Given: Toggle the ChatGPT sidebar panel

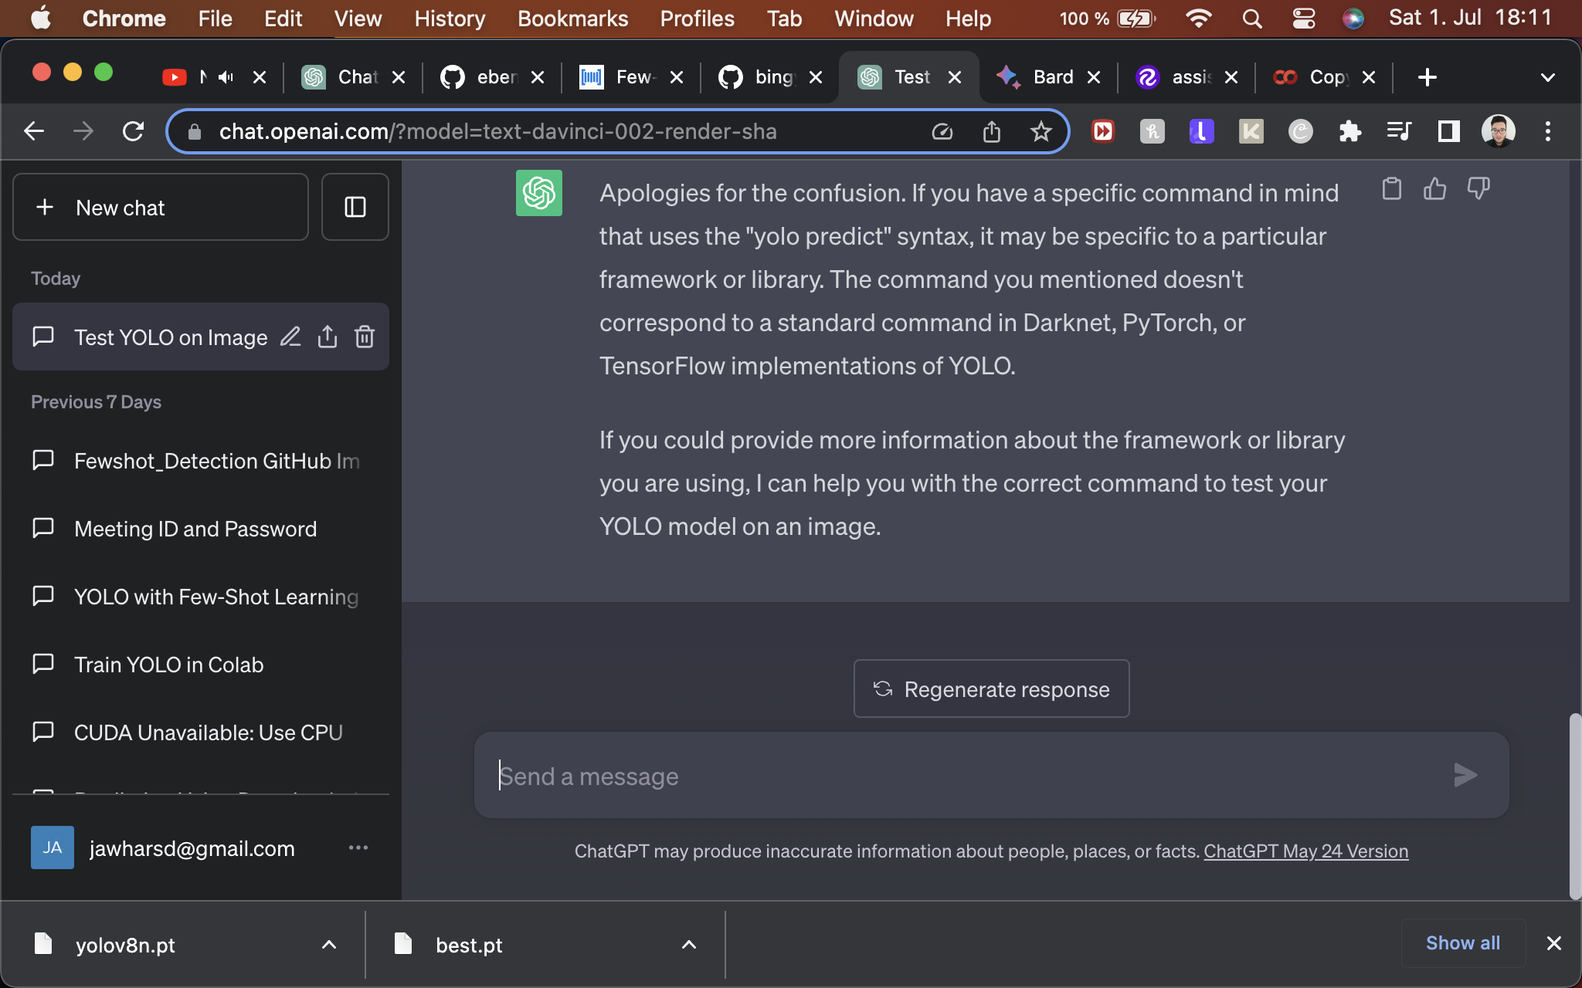Looking at the screenshot, I should (355, 207).
